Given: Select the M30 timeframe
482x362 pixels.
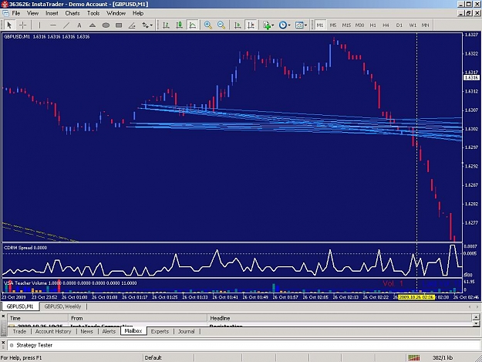Looking at the screenshot, I should [359, 25].
